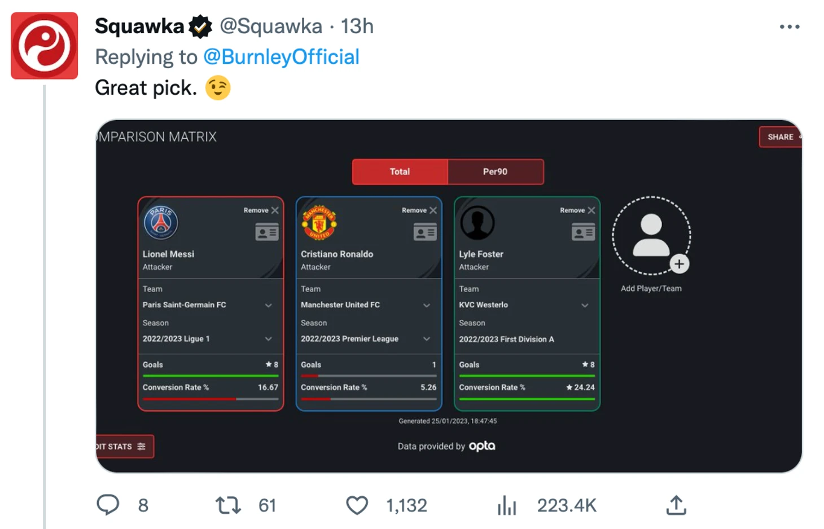Open Cristiano Ronaldo's ID card icon

[x=425, y=232]
